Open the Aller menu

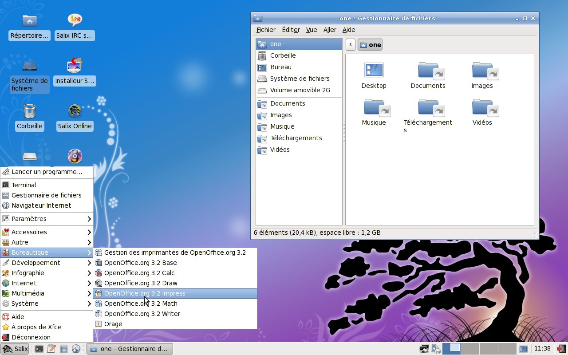[x=330, y=30]
